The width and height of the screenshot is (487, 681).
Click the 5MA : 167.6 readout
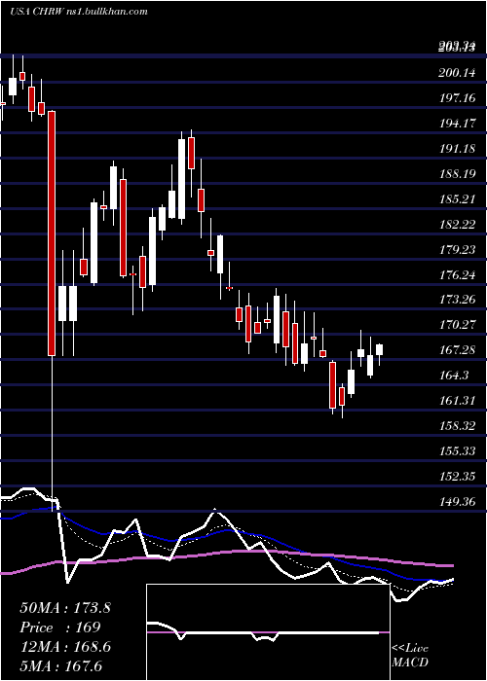coord(60,665)
